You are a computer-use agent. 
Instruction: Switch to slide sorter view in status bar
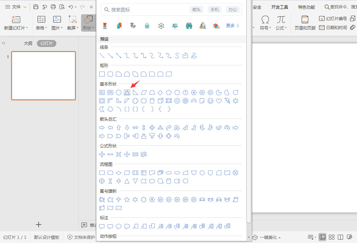pos(332,237)
